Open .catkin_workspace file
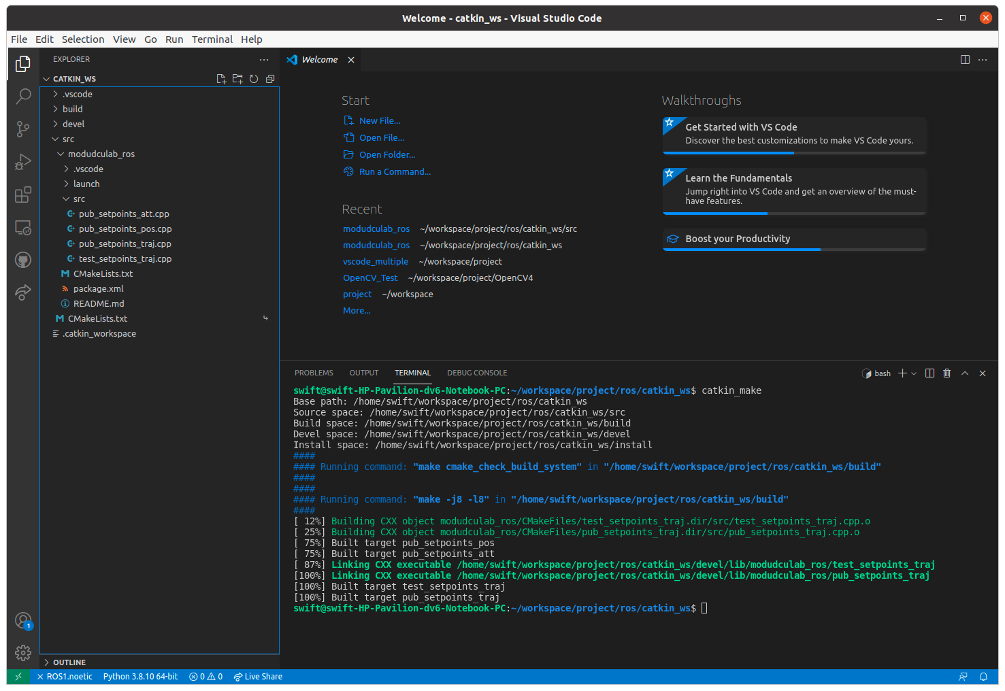Image resolution: width=1005 pixels, height=691 pixels. (x=159, y=333)
